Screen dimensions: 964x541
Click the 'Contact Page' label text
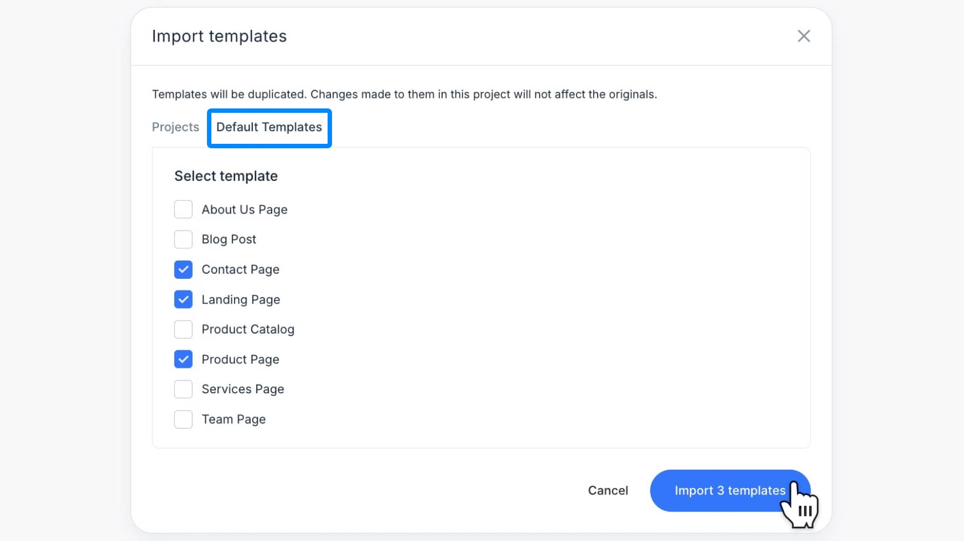[x=240, y=269]
